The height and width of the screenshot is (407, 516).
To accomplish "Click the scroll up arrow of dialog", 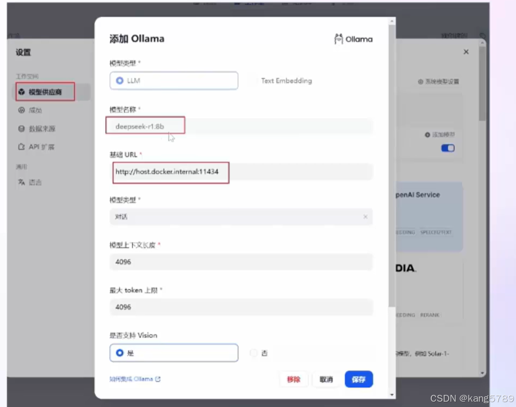I will [392, 21].
